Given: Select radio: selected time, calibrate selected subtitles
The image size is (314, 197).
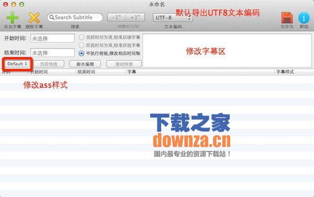Looking at the screenshot, I should pos(81,45).
